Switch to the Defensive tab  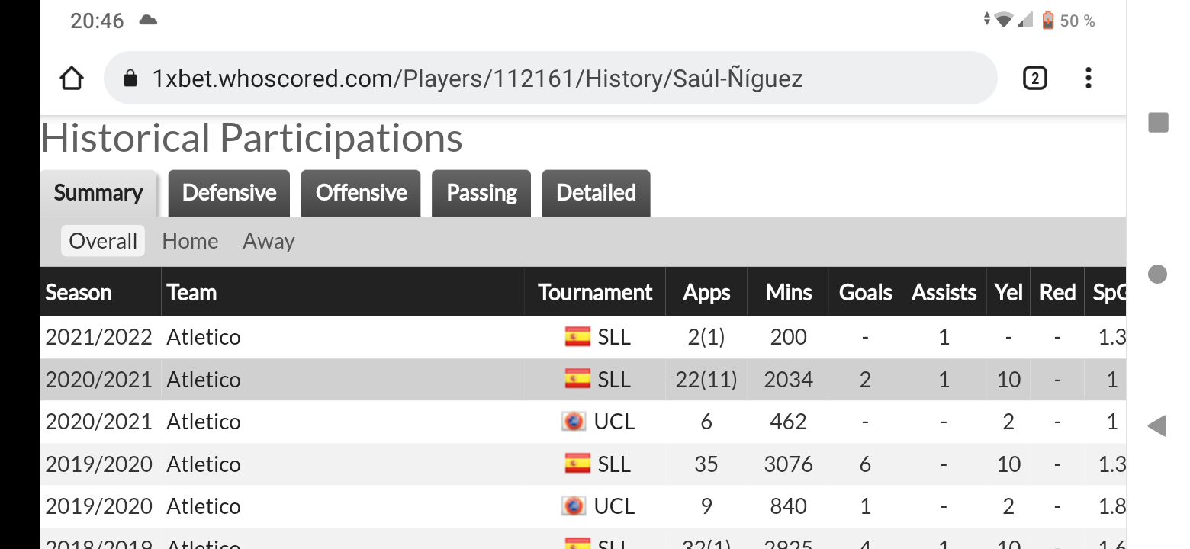click(229, 193)
